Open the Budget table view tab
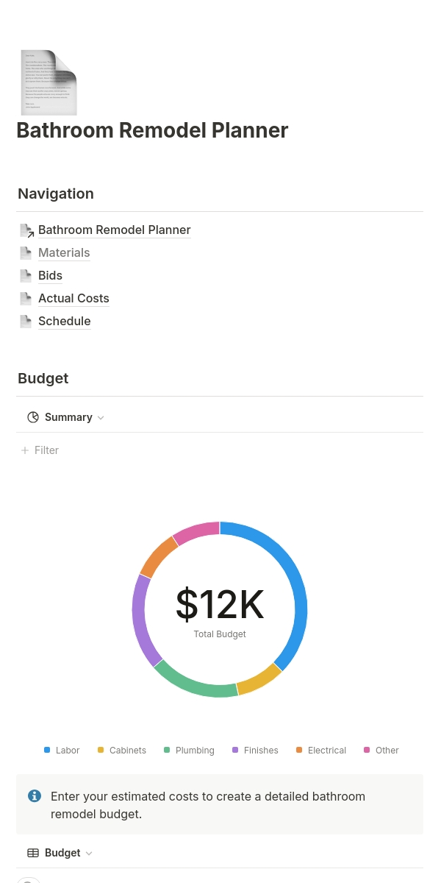 [x=62, y=853]
